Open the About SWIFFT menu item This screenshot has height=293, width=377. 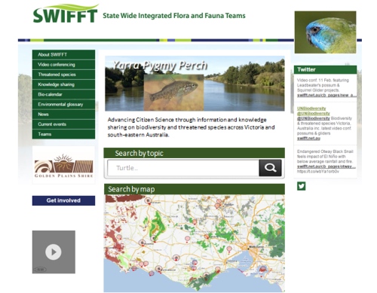63,54
